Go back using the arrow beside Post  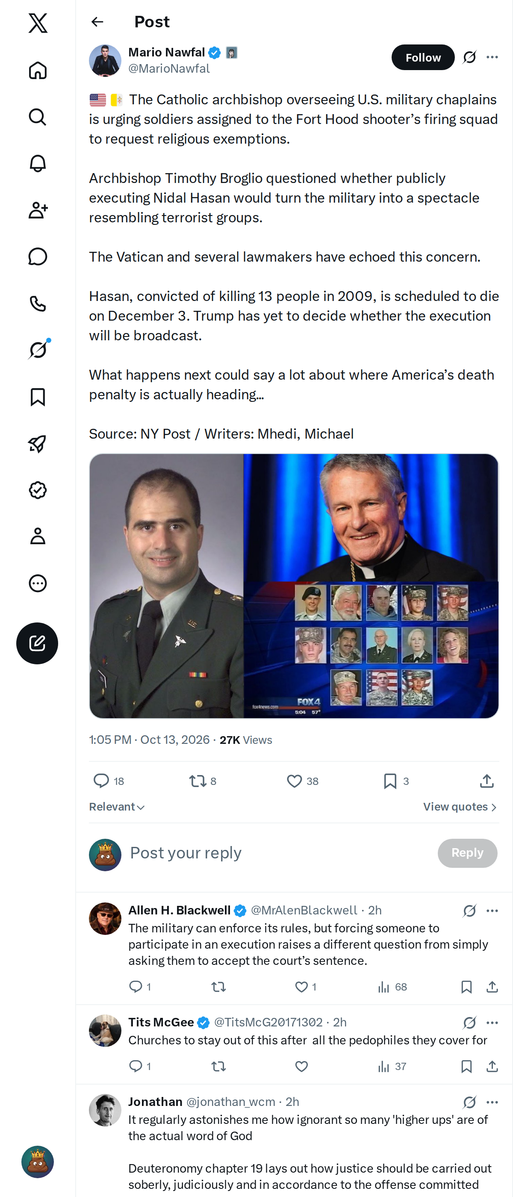[97, 22]
